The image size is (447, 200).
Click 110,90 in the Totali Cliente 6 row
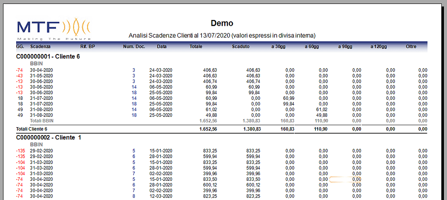[320, 129]
